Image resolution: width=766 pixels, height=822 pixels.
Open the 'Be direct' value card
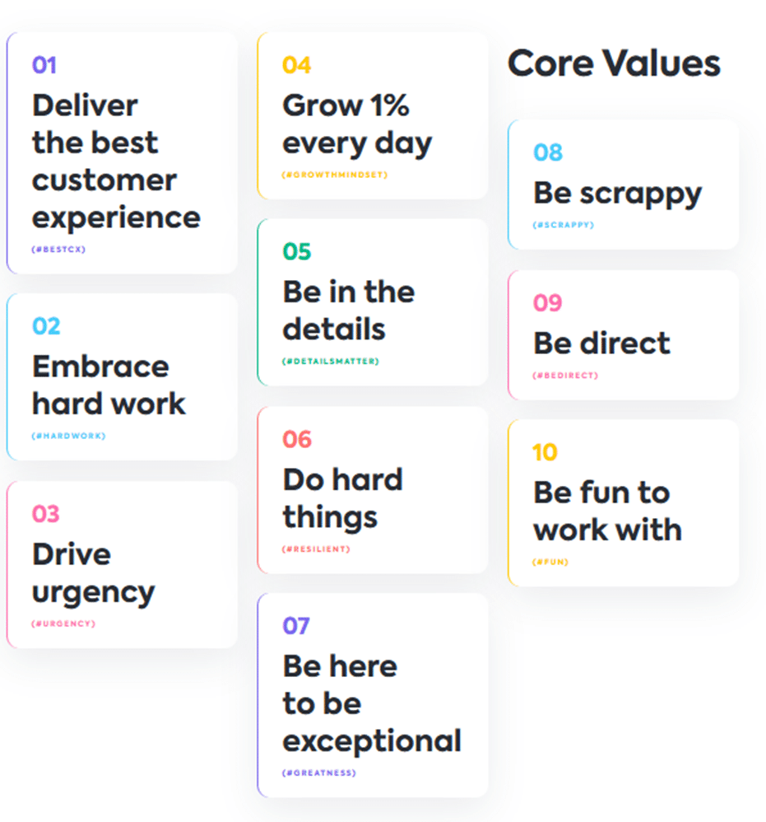click(x=623, y=335)
